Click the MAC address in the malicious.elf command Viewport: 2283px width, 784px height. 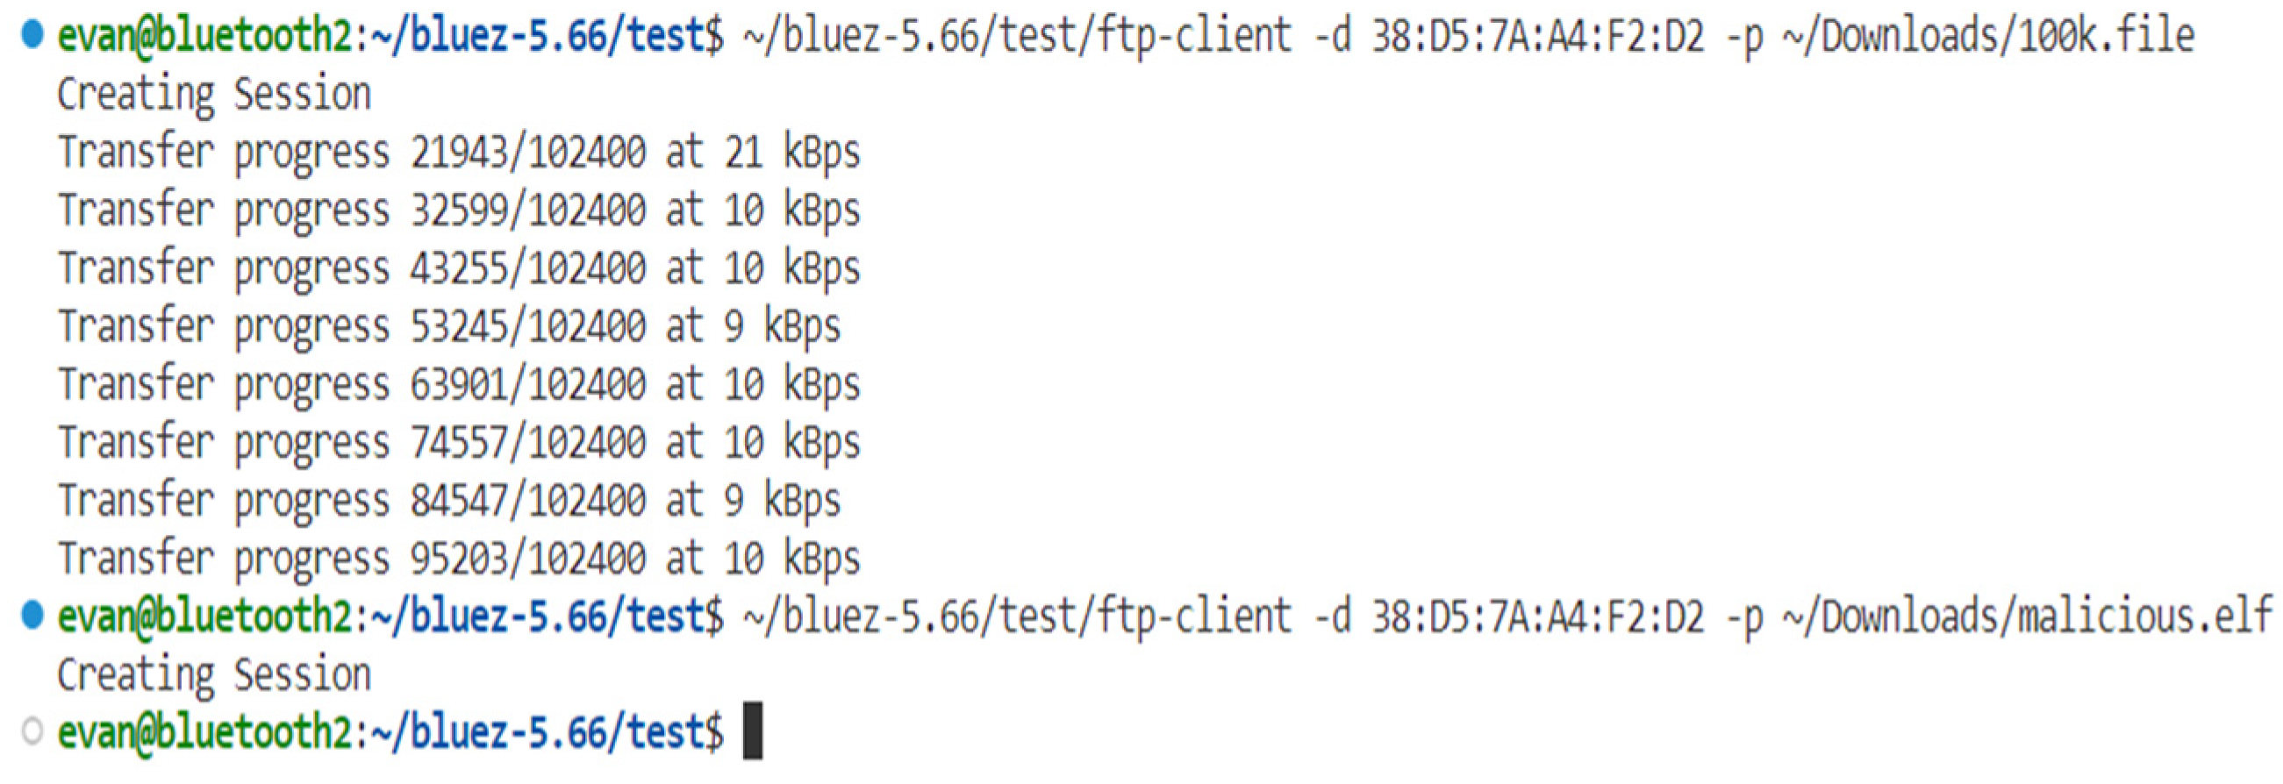coord(1537,617)
